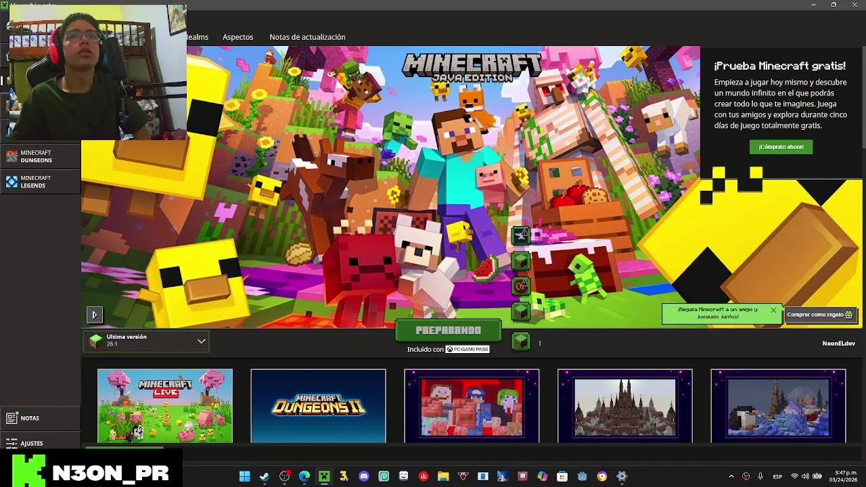The width and height of the screenshot is (866, 487).
Task: Click the PC Game Pass badge
Action: (468, 349)
